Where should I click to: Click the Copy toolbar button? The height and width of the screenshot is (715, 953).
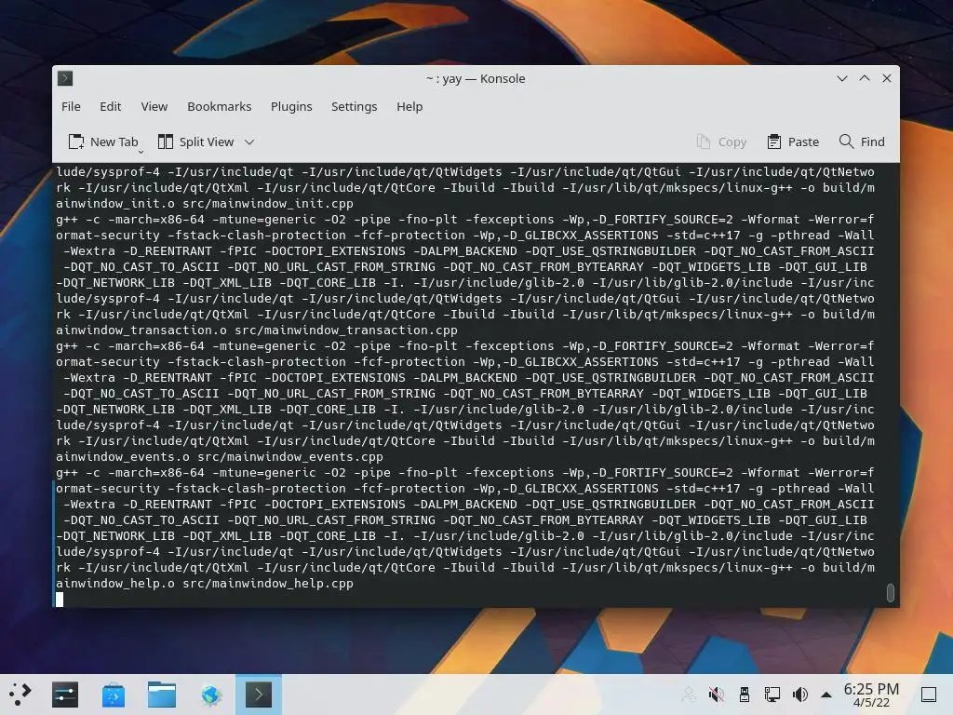tap(721, 142)
